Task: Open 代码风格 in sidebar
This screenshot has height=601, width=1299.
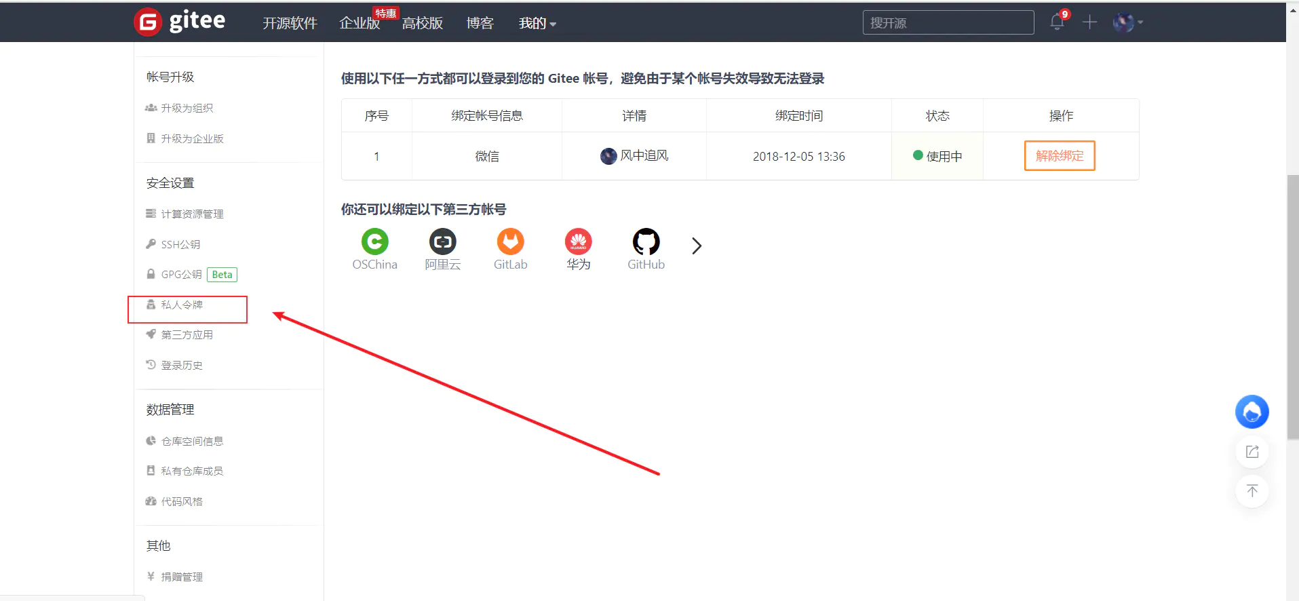Action: [174, 501]
